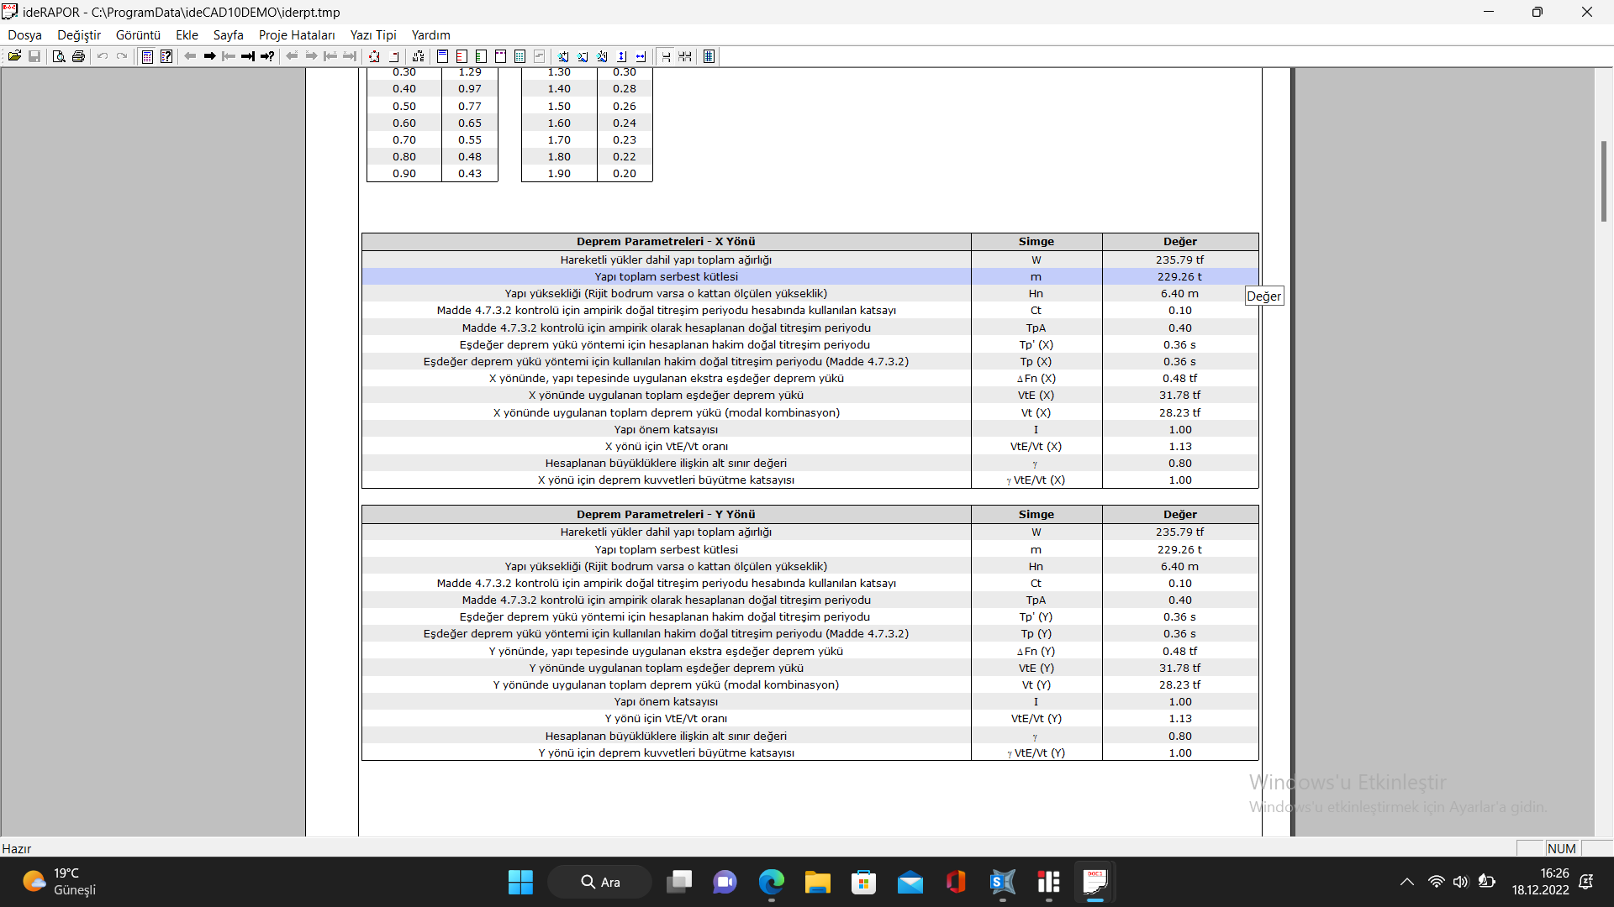Screen dimensions: 1614x907
Task: Select the highlighted Yapı toplam serbest kütlesi row
Action: (x=666, y=276)
